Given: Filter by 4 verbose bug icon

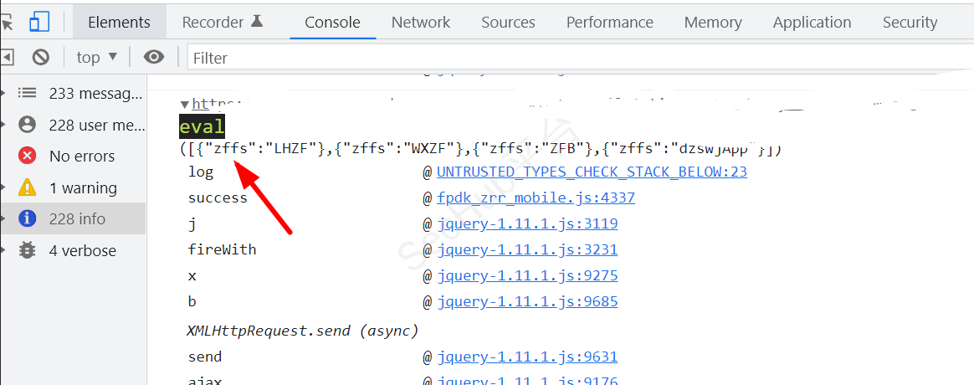Looking at the screenshot, I should click(28, 250).
